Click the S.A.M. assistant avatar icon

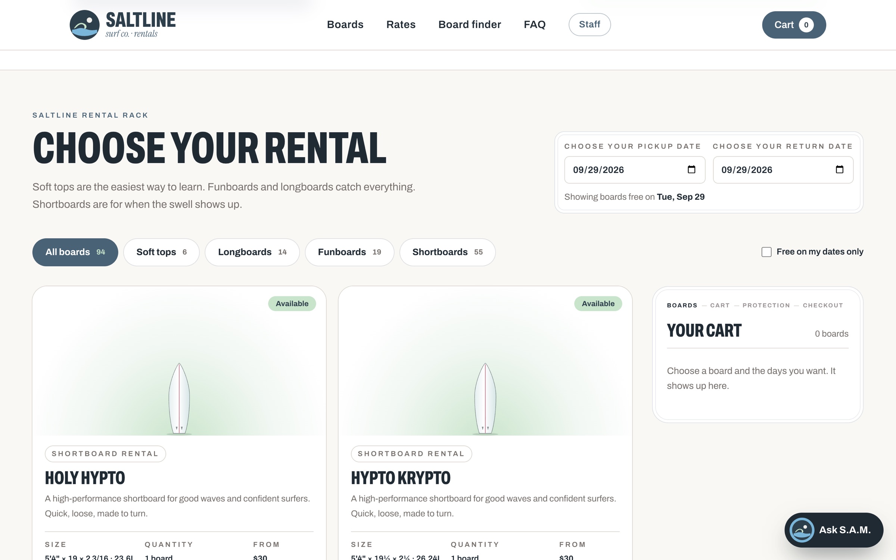coord(802,530)
